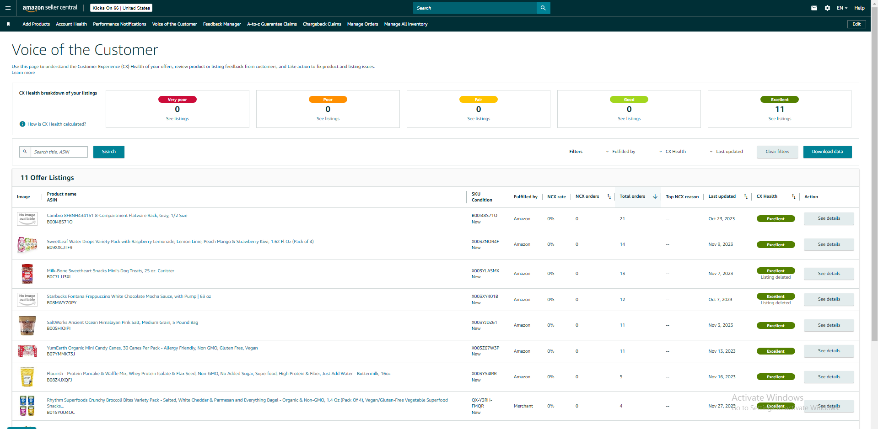The height and width of the screenshot is (429, 878).
Task: Click the Excellent badge in Flourish row
Action: pos(776,377)
